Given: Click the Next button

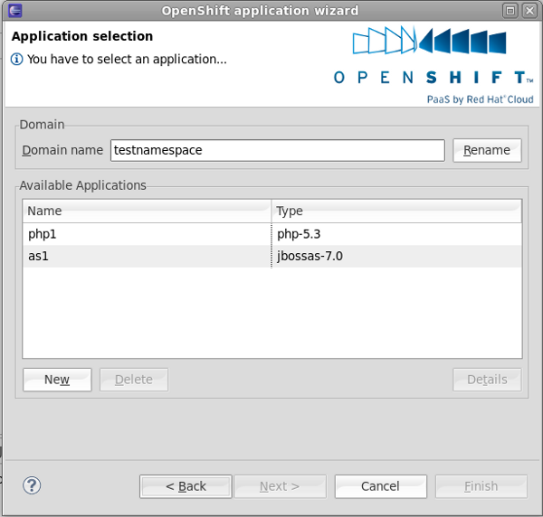Looking at the screenshot, I should click(x=281, y=486).
